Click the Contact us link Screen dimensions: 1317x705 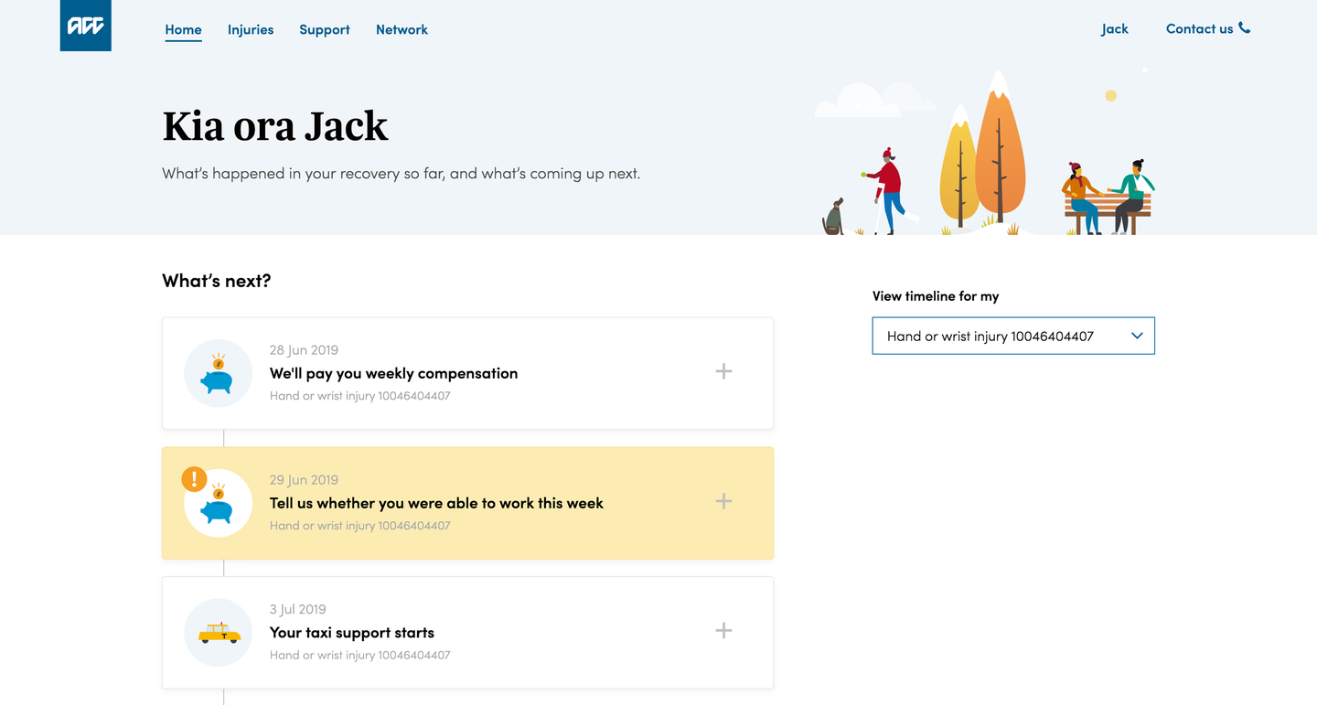coord(1199,28)
